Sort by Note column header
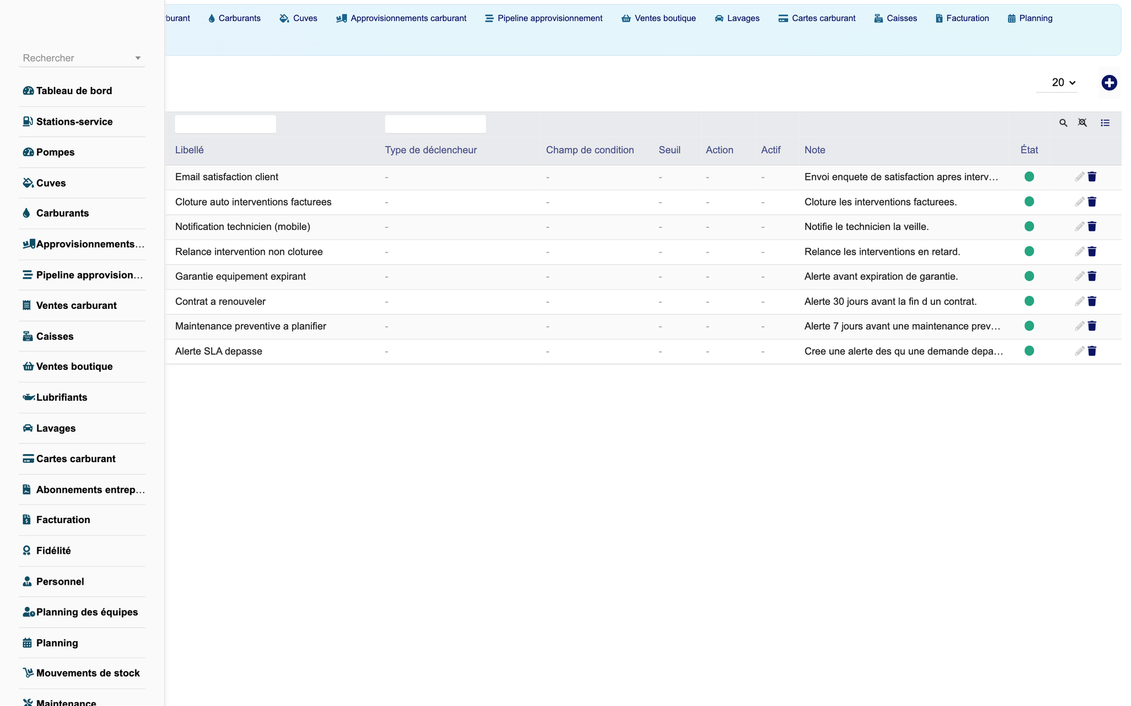This screenshot has width=1131, height=706. (815, 150)
